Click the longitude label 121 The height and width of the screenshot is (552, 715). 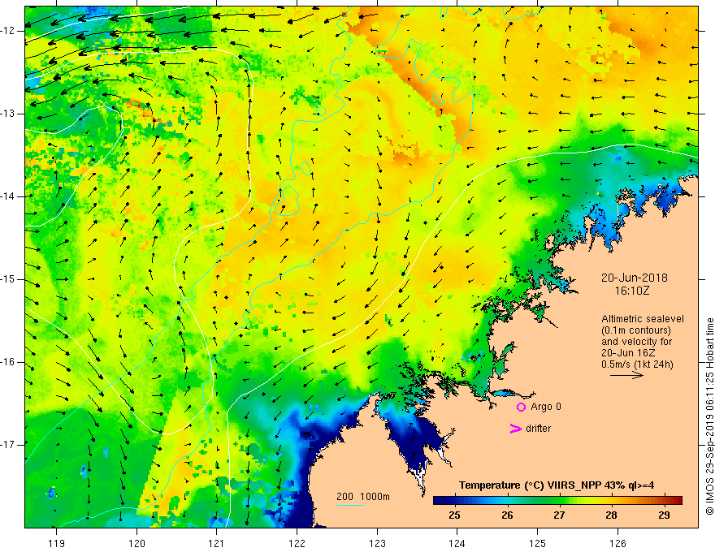(x=216, y=543)
